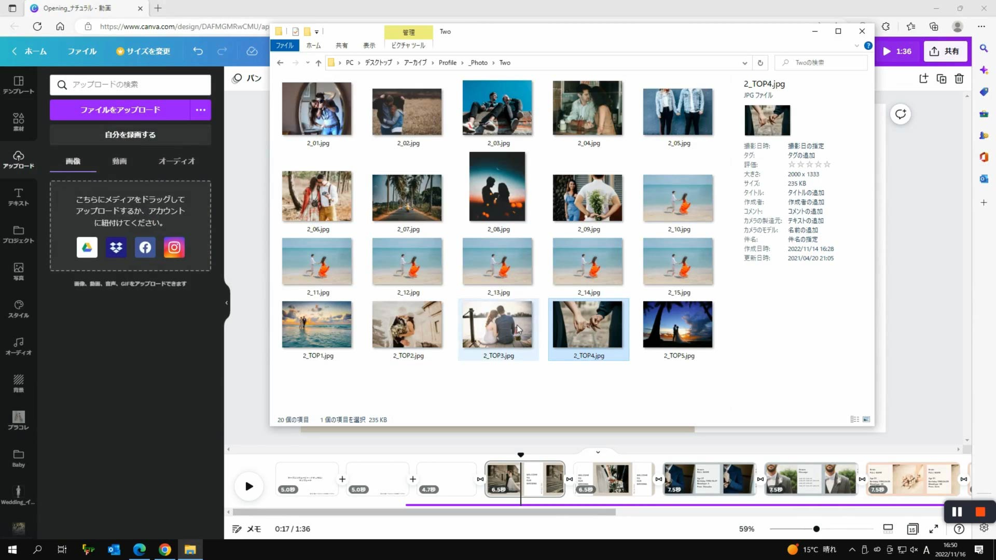
Task: Switch to the 動画 uploads tab
Action: pos(119,161)
